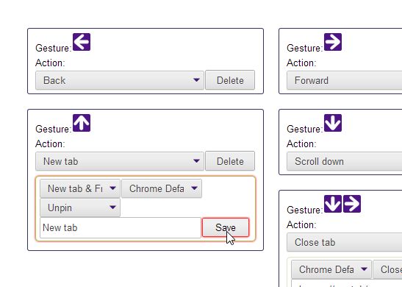Open the Chrome Default dropdown under New tab
Screen dimensions: 402x287
162,188
